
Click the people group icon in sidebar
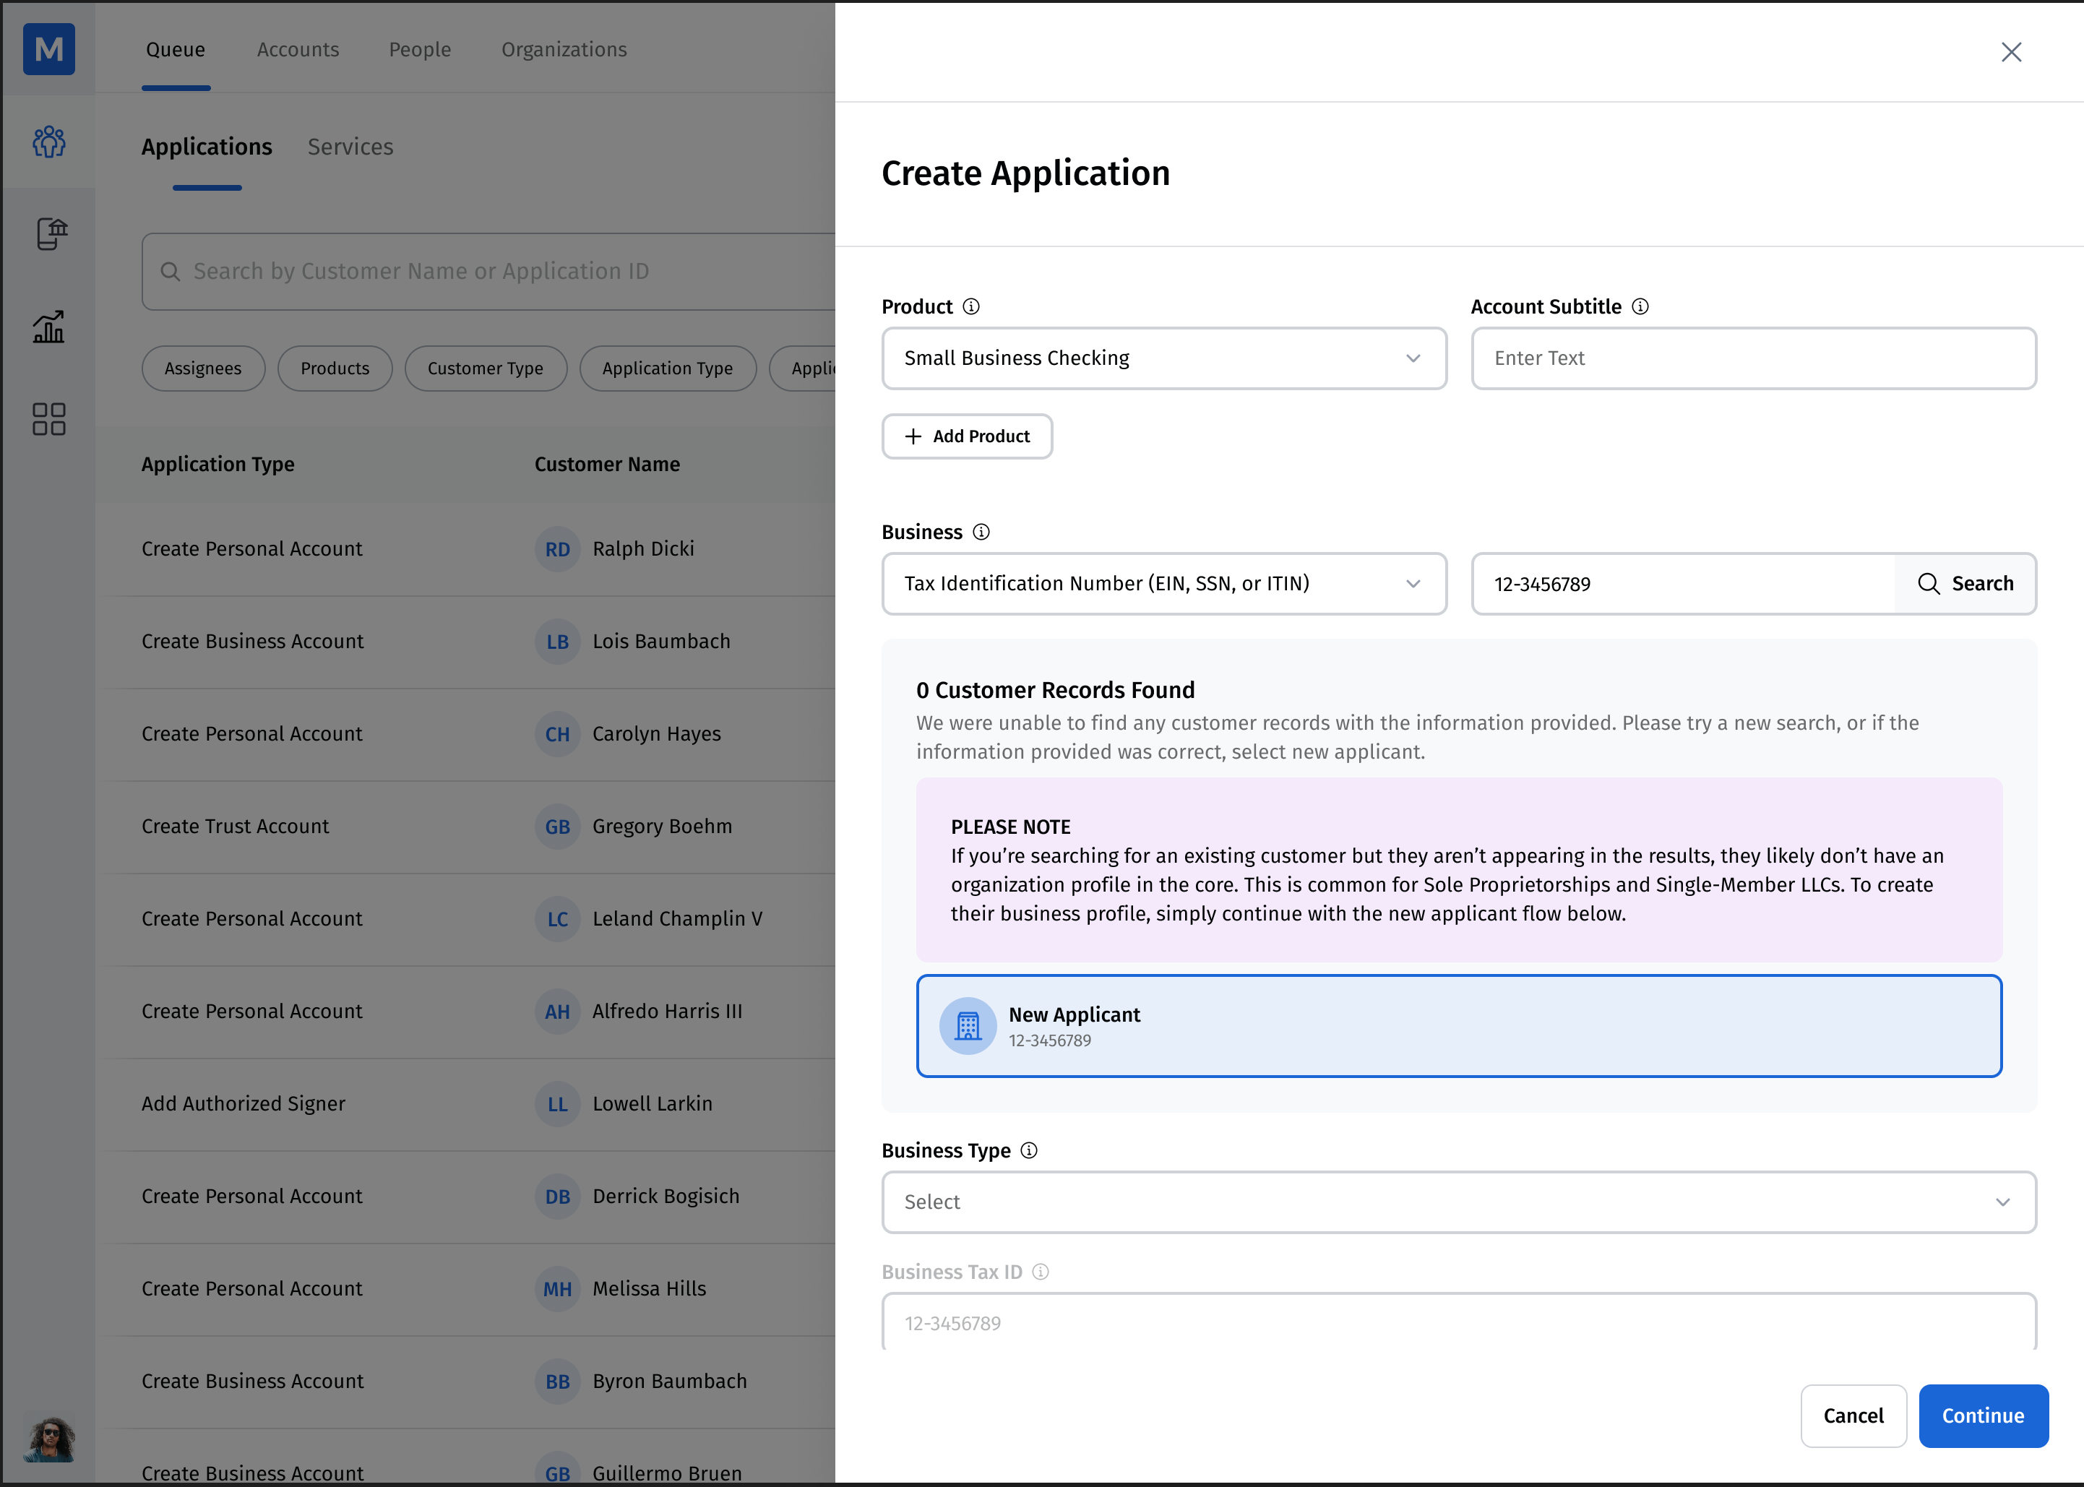coord(48,142)
